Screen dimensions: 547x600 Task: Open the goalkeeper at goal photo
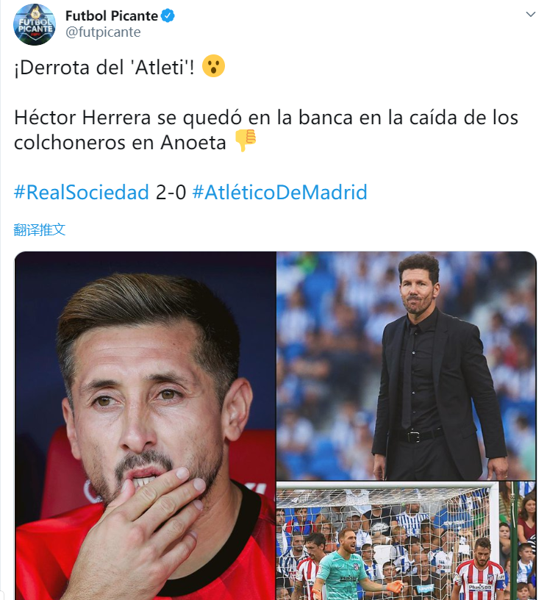pos(407,540)
